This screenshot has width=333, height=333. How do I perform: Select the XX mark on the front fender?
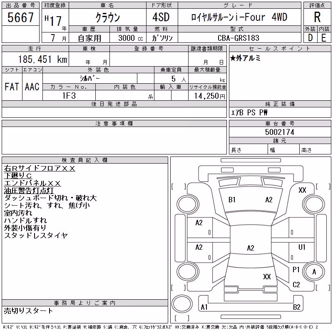pyautogui.click(x=302, y=190)
